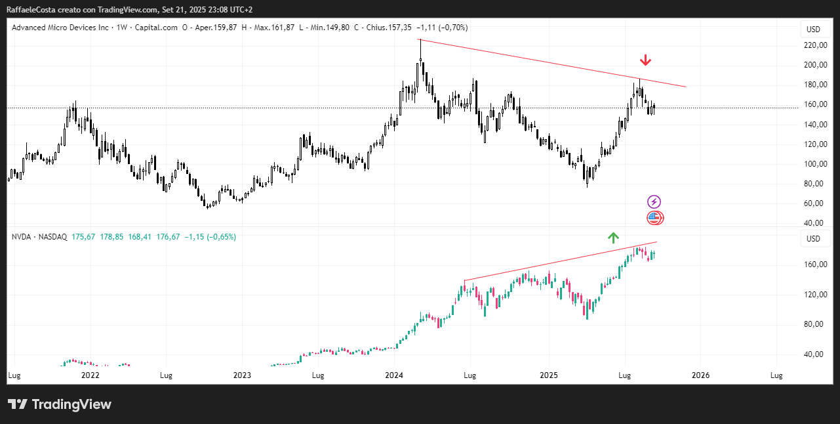Click the 40,00 price level on NVDA axis

(x=813, y=354)
